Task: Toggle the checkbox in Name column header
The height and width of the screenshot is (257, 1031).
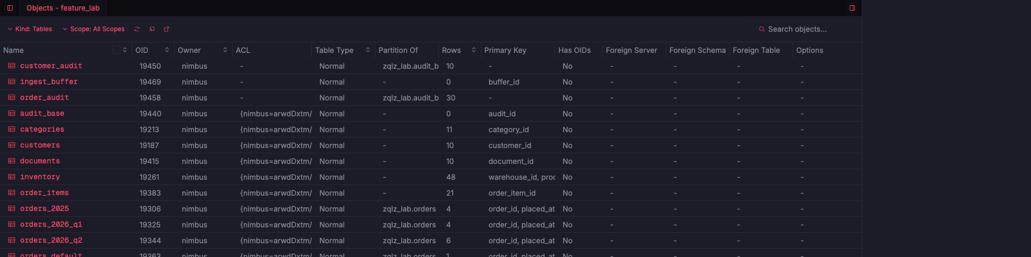Action: (x=116, y=50)
